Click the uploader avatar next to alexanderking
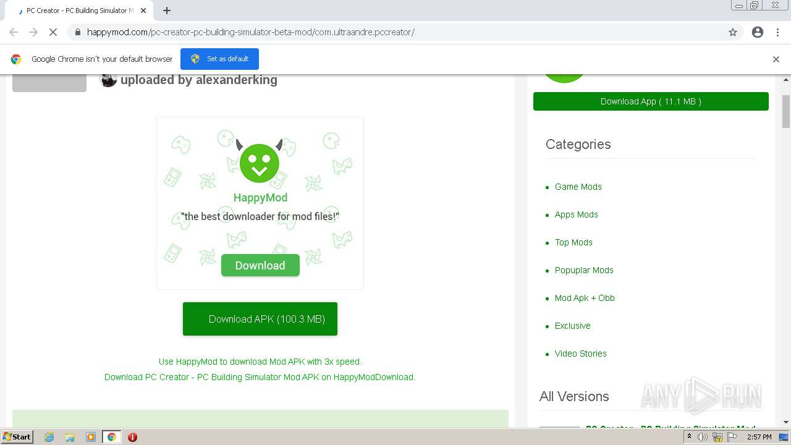This screenshot has height=445, width=791. [109, 79]
